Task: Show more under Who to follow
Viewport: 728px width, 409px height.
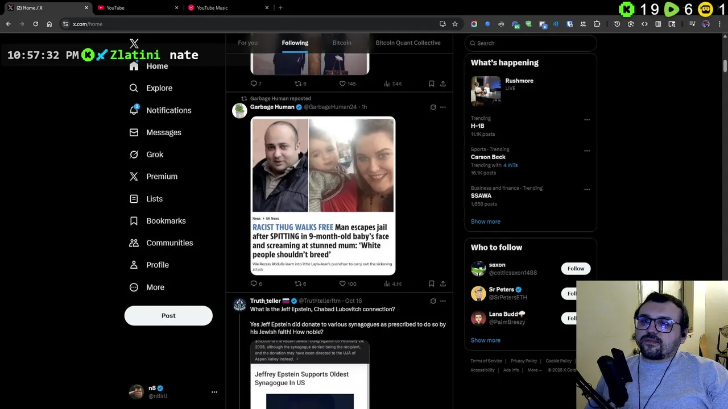Action: pyautogui.click(x=486, y=340)
